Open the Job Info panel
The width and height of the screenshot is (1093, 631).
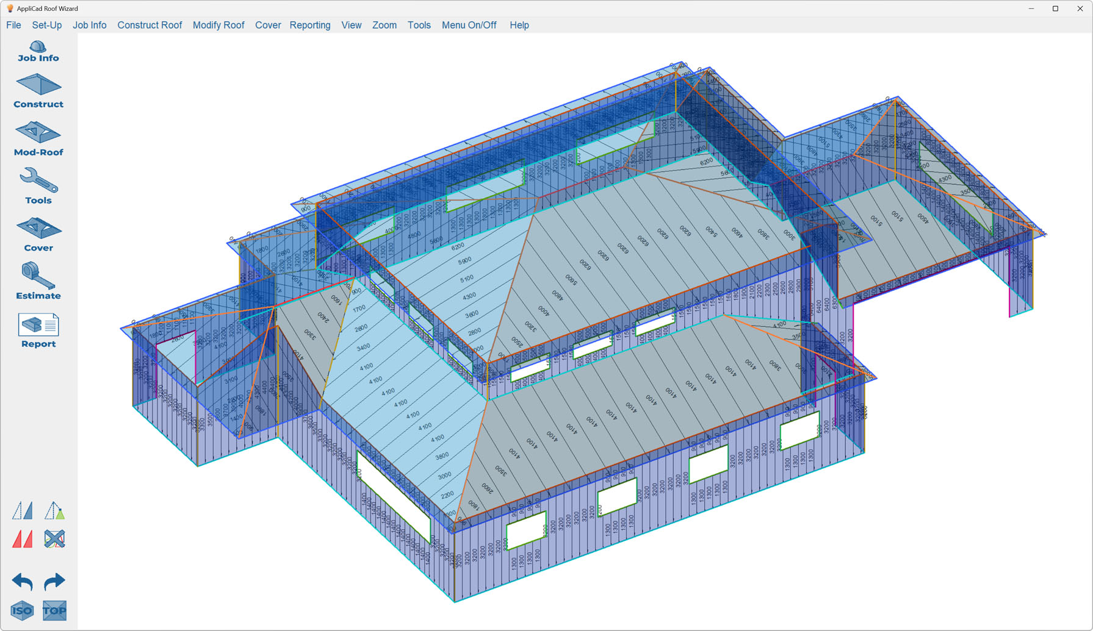[38, 52]
